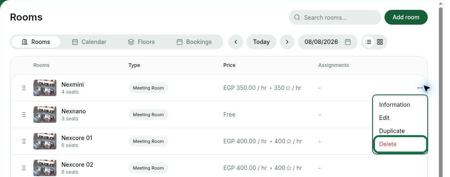Click the Meeting Room tag for Nexnano
Image resolution: width=450 pixels, height=177 pixels.
click(x=148, y=115)
